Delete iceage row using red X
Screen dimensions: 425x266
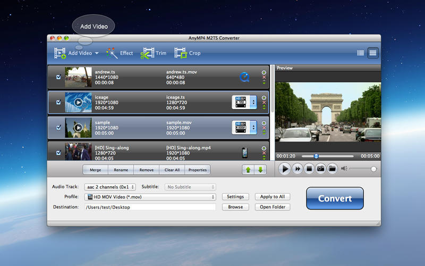tap(264, 102)
